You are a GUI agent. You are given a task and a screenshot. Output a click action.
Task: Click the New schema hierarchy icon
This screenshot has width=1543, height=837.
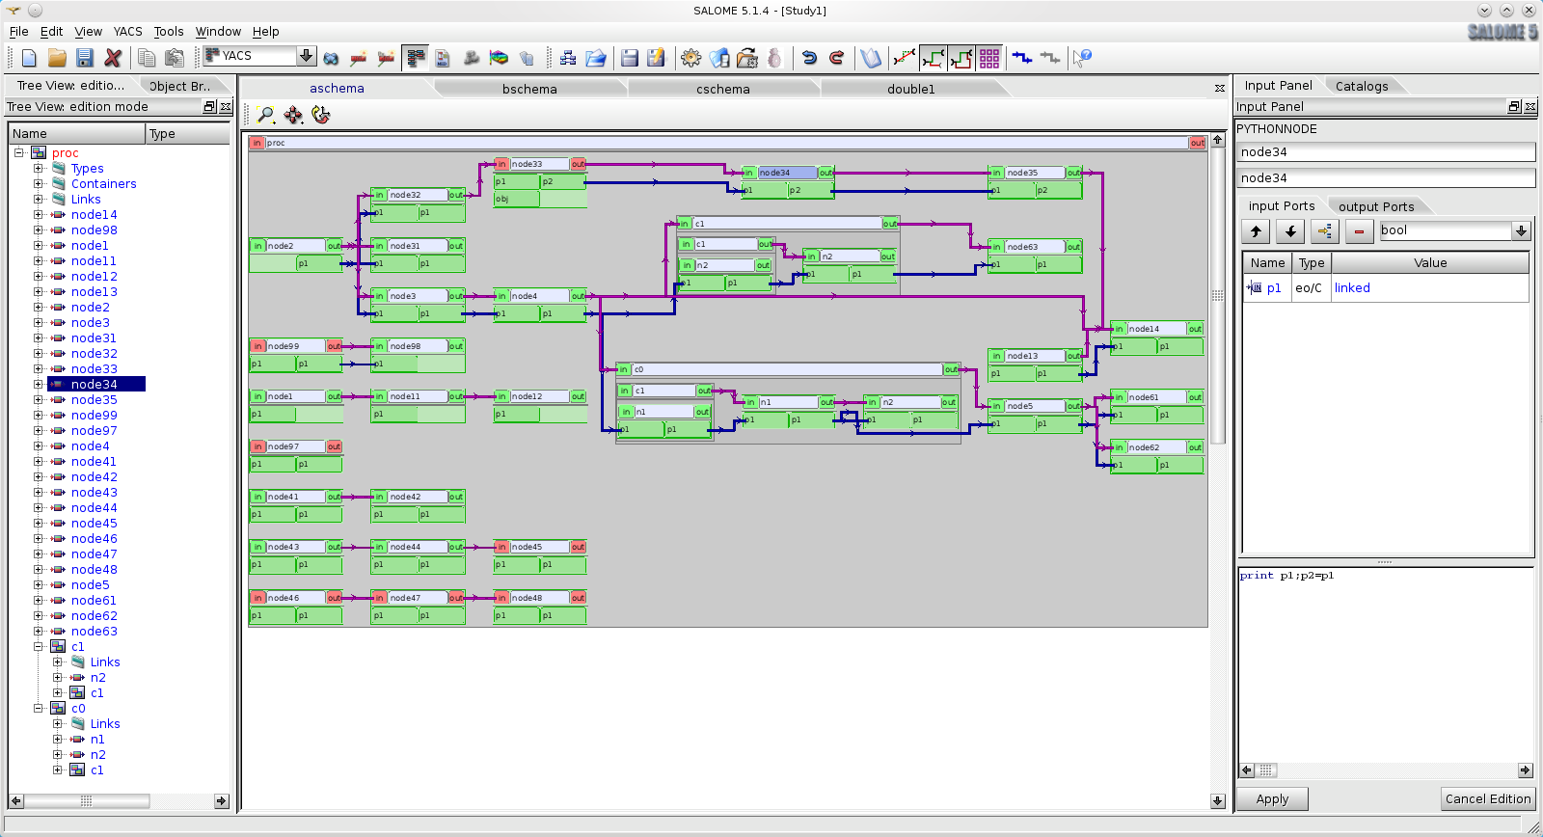pyautogui.click(x=568, y=58)
